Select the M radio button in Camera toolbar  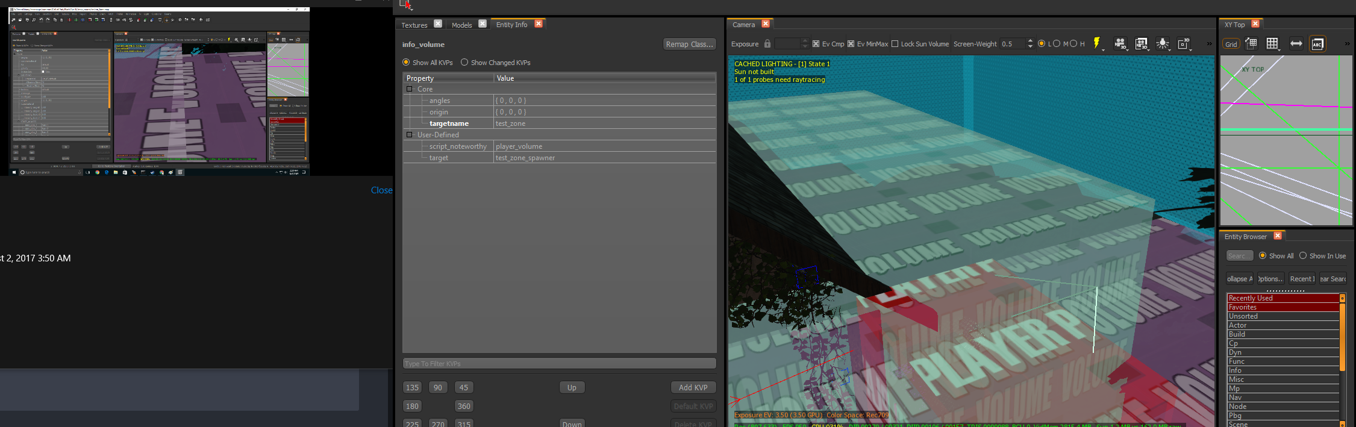point(1057,43)
